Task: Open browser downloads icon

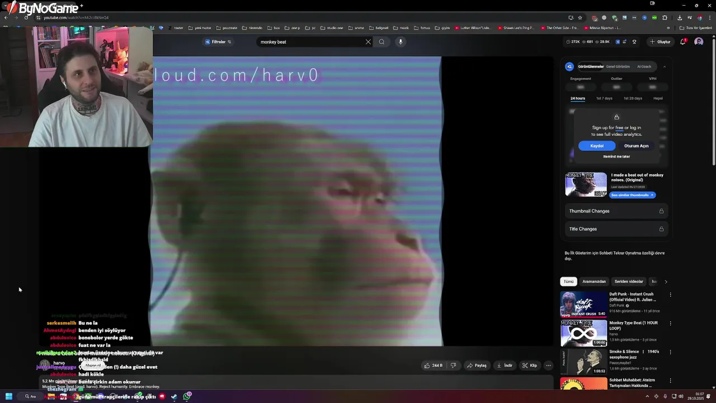Action: (680, 17)
